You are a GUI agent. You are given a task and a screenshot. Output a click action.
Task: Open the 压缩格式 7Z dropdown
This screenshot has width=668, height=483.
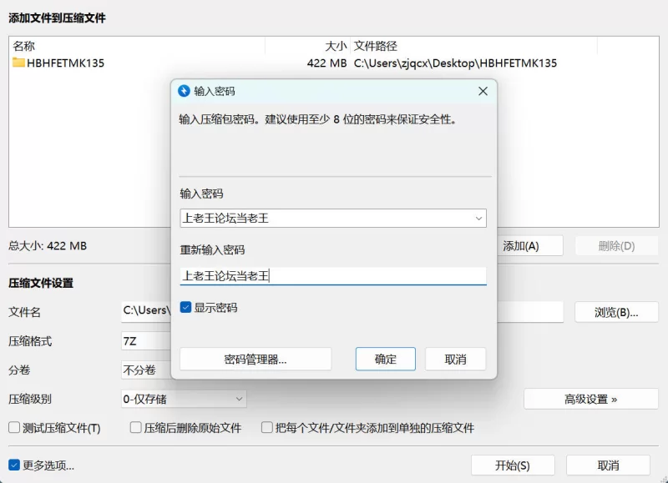coord(146,341)
